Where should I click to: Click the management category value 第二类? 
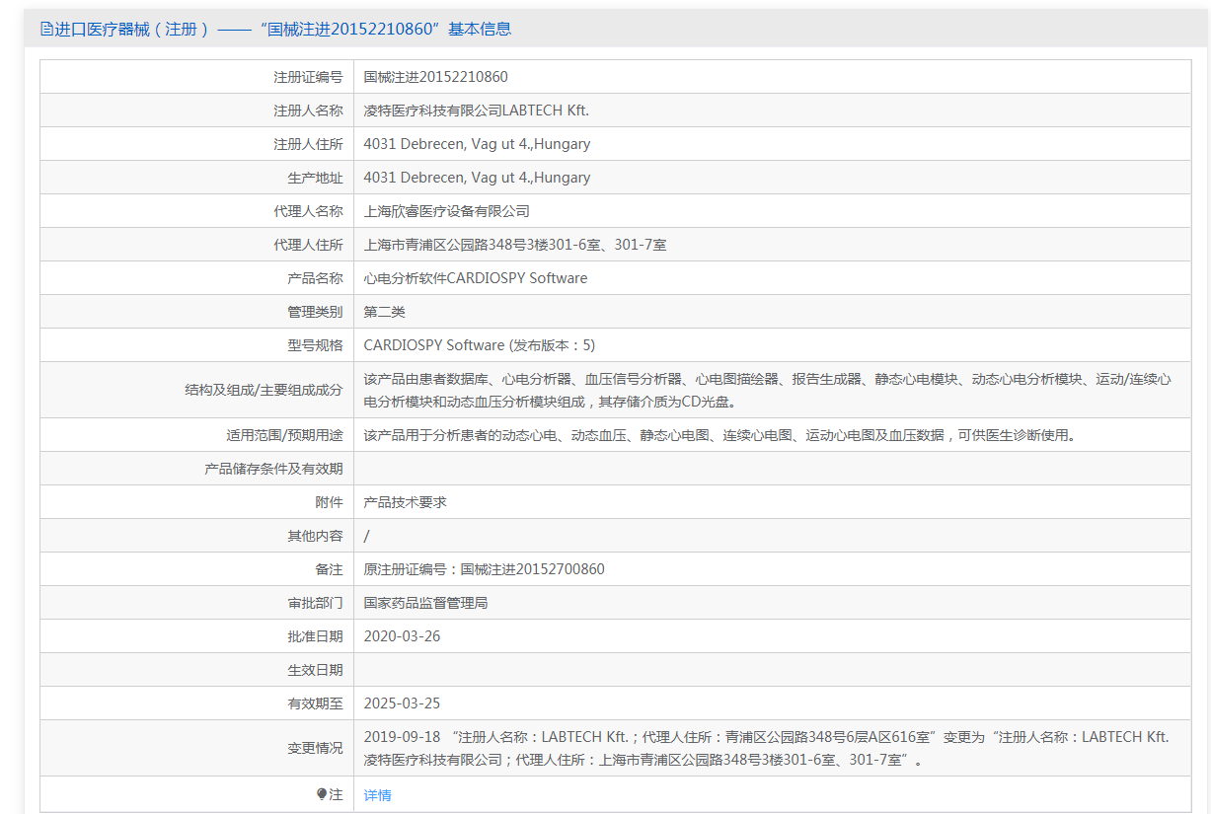coord(384,312)
